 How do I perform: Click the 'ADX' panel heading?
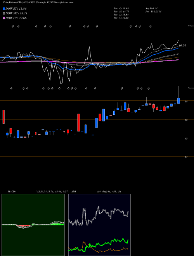74,192
